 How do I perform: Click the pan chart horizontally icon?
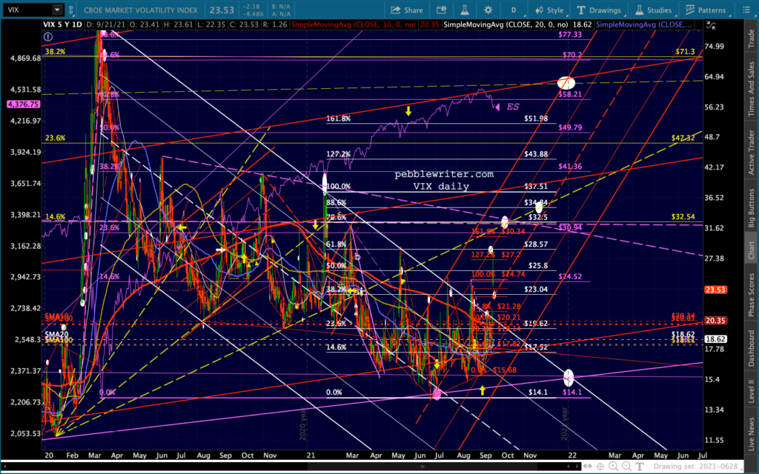pos(589,467)
